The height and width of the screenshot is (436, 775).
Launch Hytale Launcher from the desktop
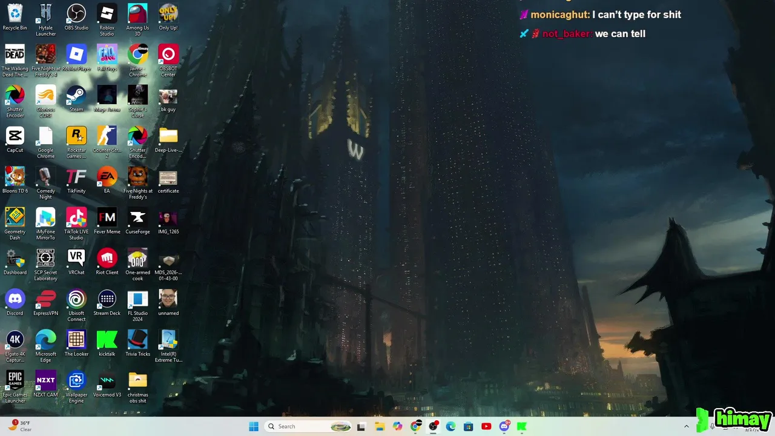[x=45, y=20]
